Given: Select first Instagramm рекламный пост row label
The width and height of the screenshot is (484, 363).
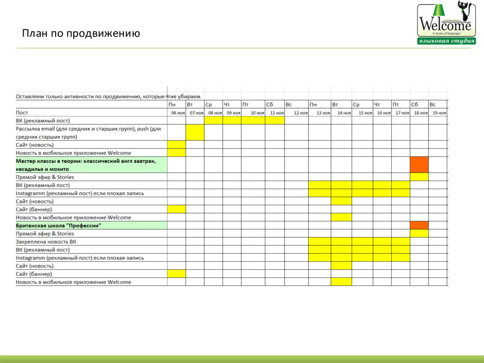Looking at the screenshot, I should [x=79, y=193].
